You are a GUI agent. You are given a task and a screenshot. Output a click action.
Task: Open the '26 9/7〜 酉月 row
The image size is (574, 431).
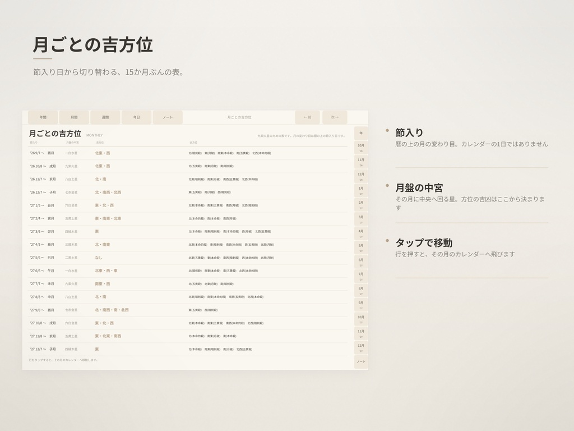188,153
